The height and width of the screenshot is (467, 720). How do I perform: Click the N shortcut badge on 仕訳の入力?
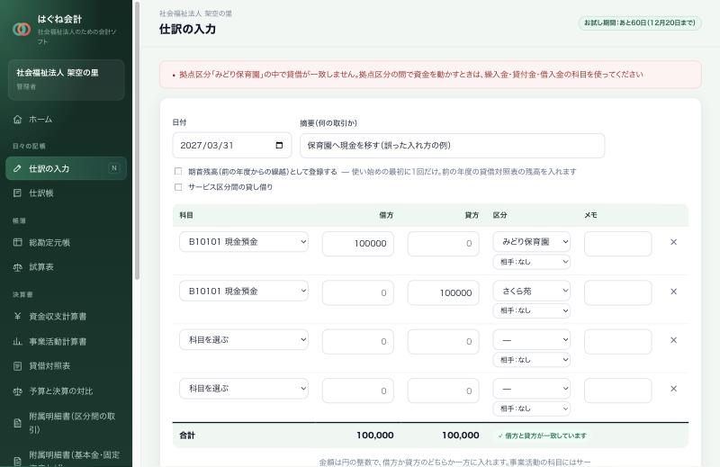point(114,168)
